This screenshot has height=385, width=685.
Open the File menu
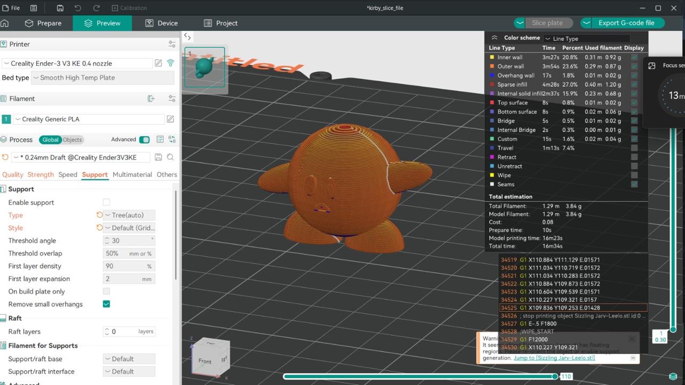pyautogui.click(x=11, y=8)
